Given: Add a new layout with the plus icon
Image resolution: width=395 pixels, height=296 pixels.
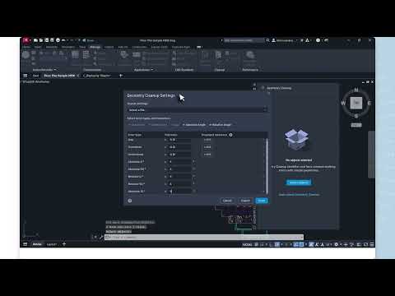Looking at the screenshot, I should pyautogui.click(x=64, y=244).
